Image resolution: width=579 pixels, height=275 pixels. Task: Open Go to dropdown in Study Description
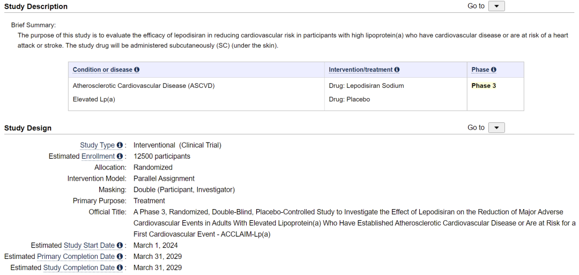pyautogui.click(x=496, y=6)
